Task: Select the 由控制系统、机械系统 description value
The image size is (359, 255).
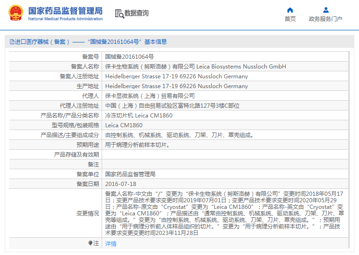Action: click(x=179, y=135)
